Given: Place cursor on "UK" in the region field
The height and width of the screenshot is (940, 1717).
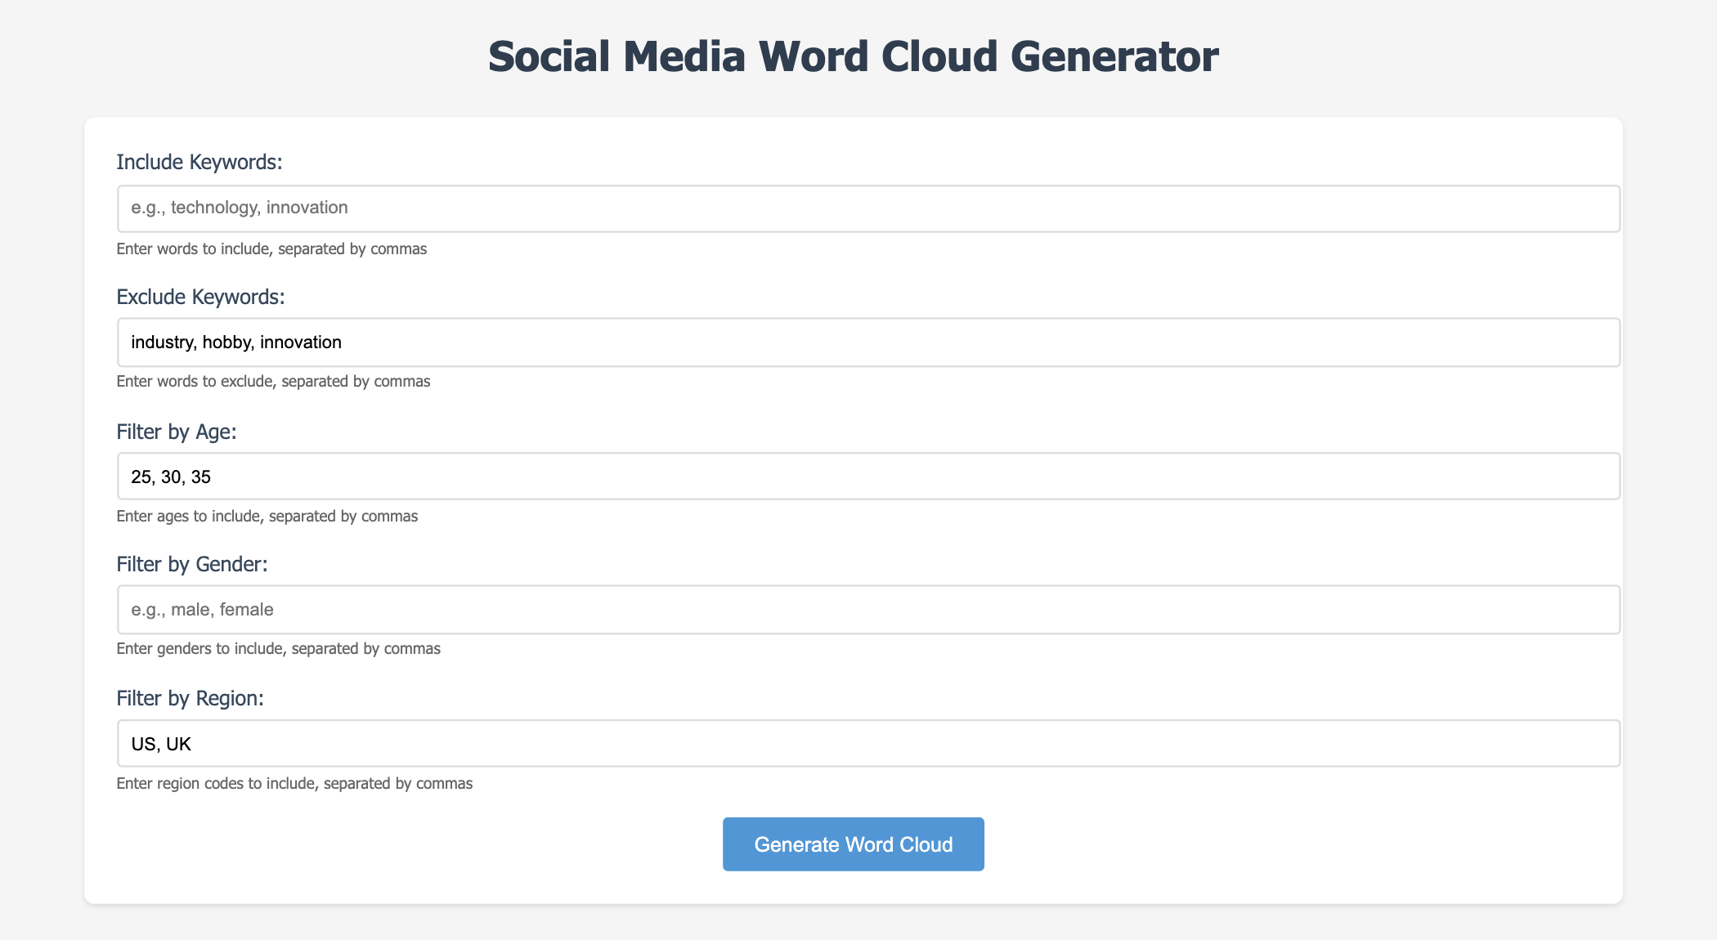Looking at the screenshot, I should tap(178, 744).
